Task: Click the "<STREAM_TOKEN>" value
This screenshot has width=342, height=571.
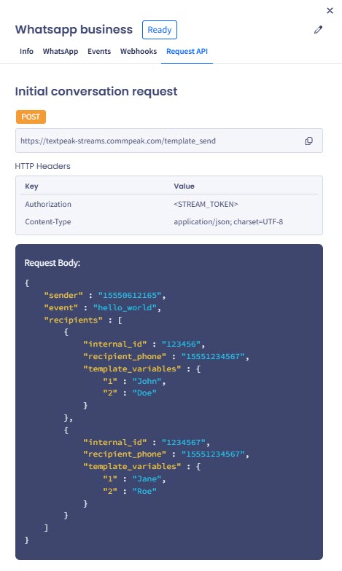Action: [206, 204]
